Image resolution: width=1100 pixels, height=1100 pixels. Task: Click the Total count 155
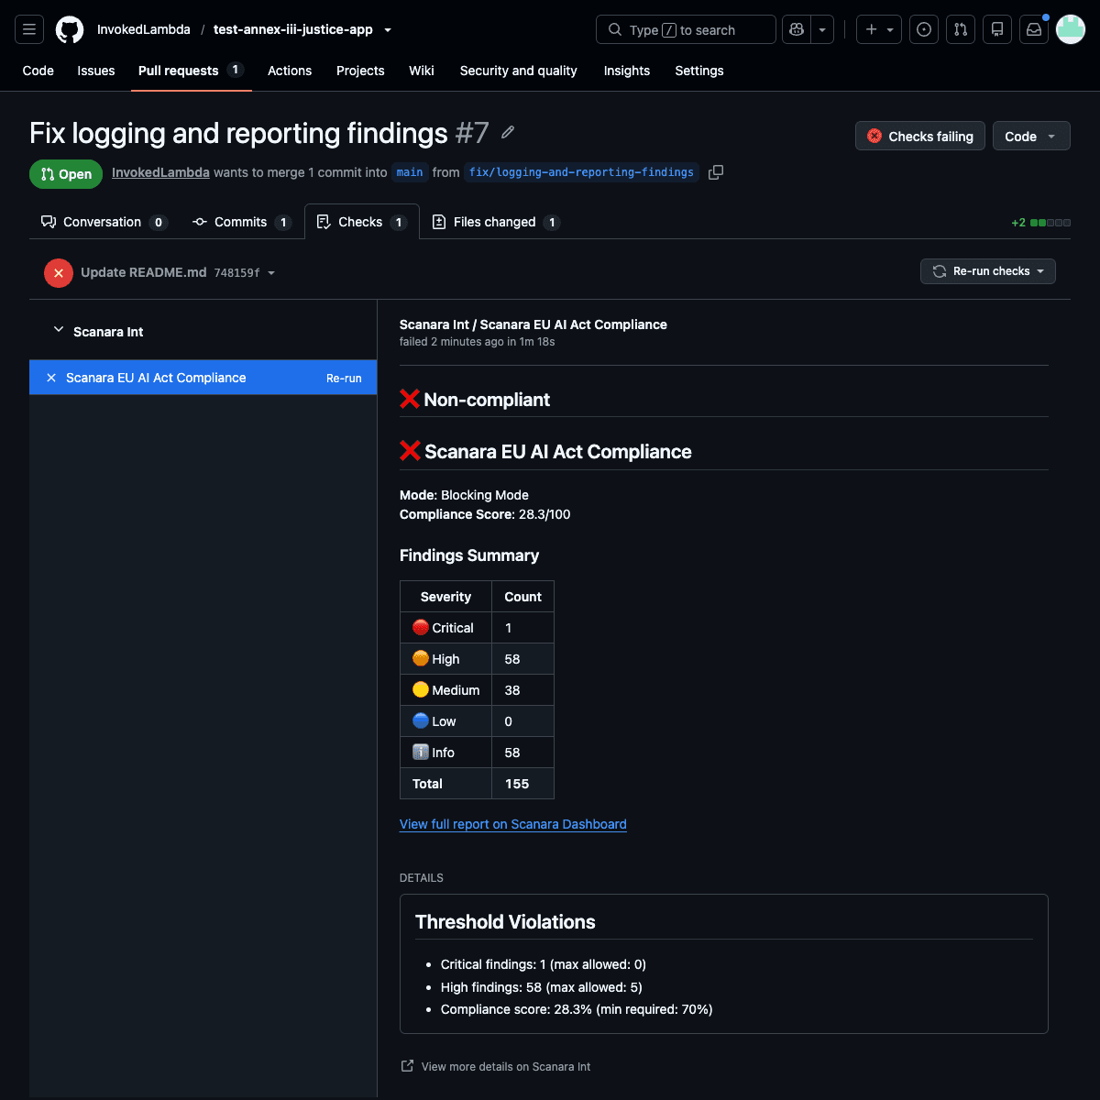(x=517, y=784)
